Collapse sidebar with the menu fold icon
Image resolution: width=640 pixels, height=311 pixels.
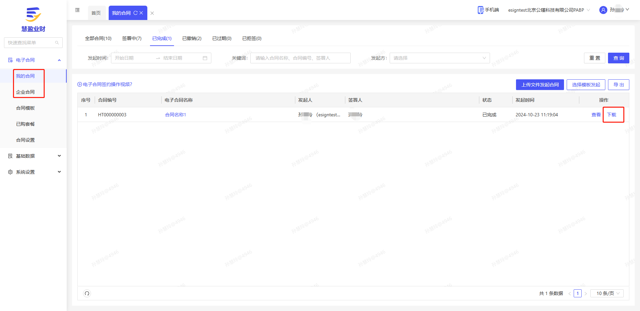click(77, 10)
